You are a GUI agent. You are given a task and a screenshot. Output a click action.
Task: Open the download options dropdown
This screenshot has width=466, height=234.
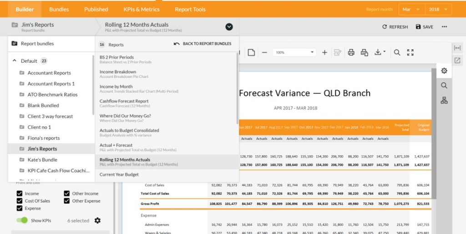tap(380, 53)
